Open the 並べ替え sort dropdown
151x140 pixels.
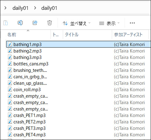point(77,23)
